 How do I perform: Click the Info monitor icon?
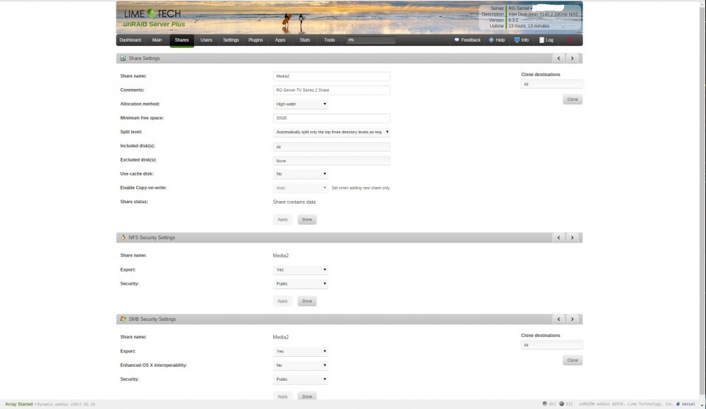517,40
